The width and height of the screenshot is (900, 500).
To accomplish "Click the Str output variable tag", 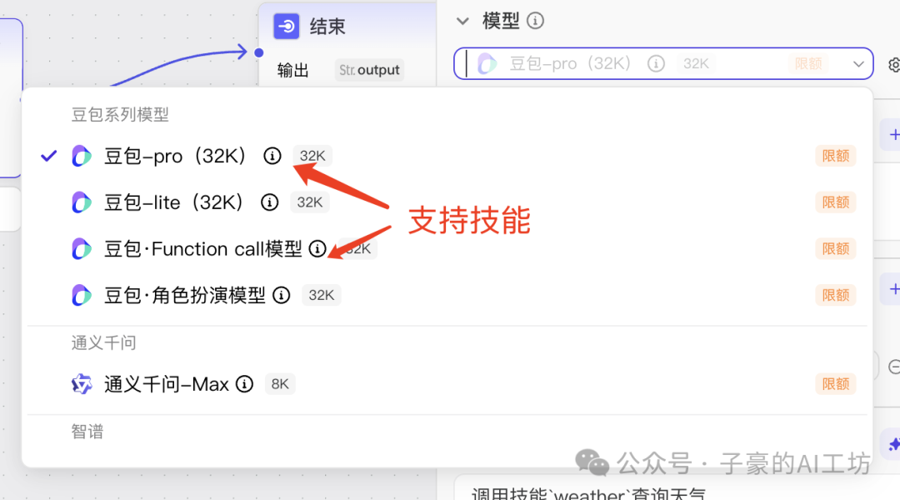I will 369,70.
